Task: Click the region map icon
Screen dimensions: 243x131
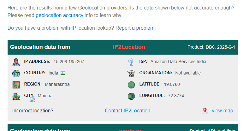Action: pos(16,85)
